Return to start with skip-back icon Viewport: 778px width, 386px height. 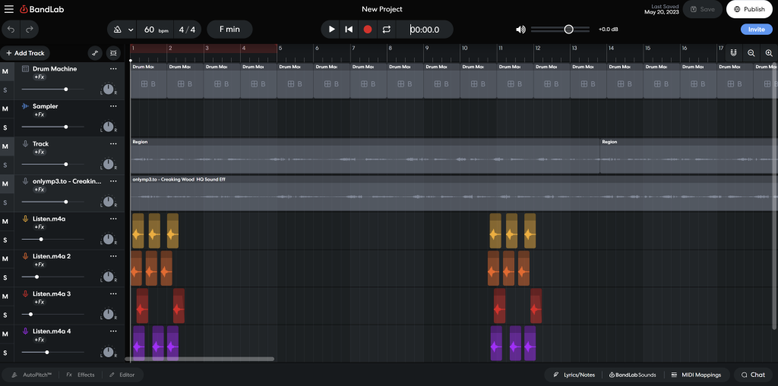click(x=349, y=30)
